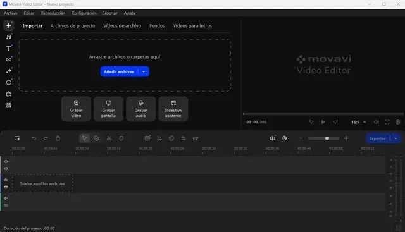The width and height of the screenshot is (405, 232).
Task: Mute the audio track
Action: pyautogui.click(x=6, y=198)
